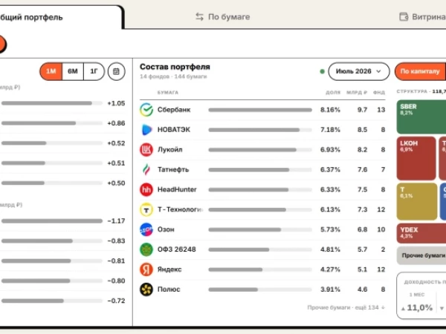Switch to the По бумаге tab
The height and width of the screenshot is (334, 446).
tap(223, 17)
